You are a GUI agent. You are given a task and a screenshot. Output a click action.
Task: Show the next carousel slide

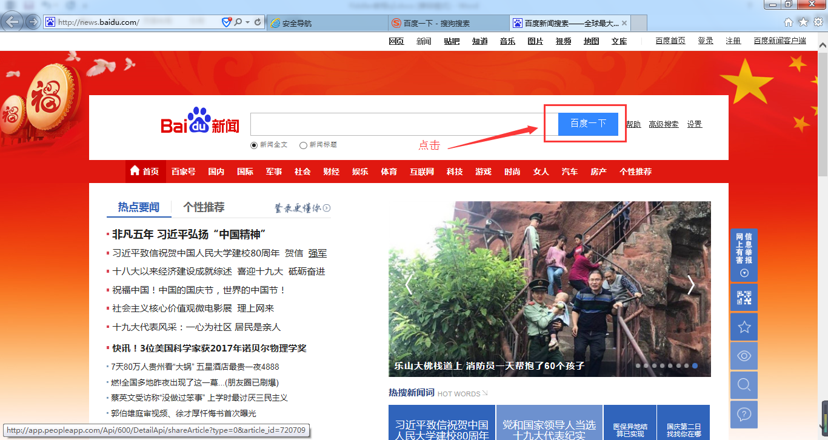tap(691, 284)
